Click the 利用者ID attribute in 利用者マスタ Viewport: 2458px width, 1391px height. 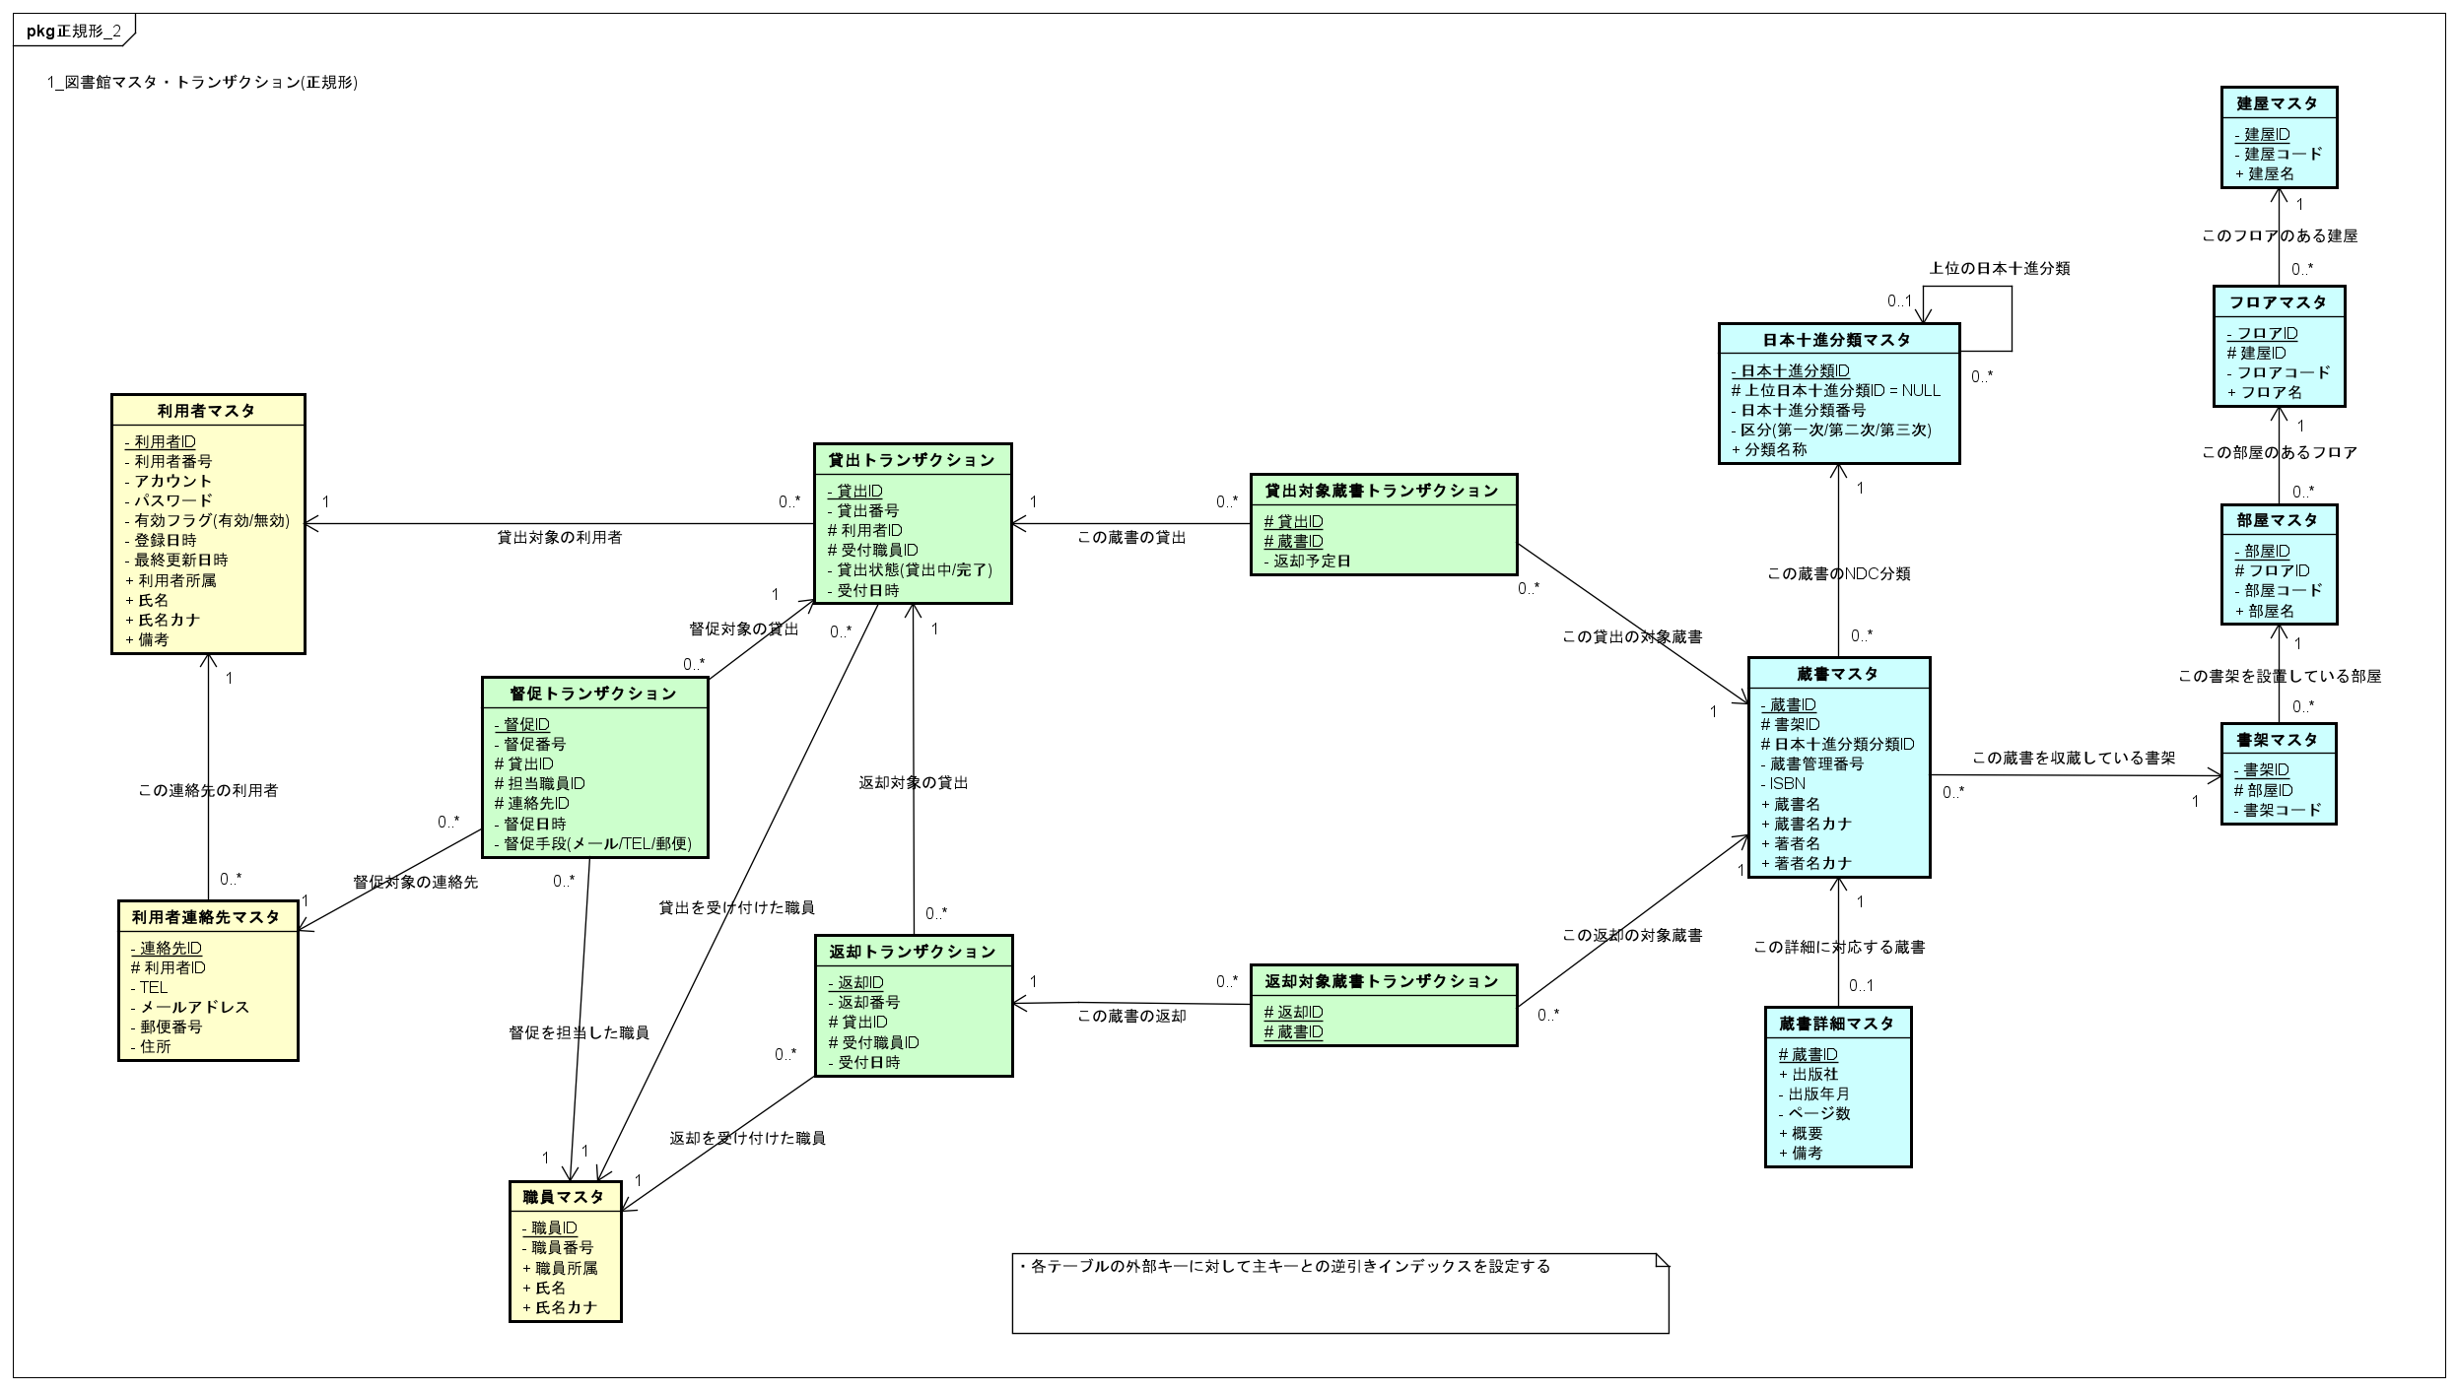[160, 441]
